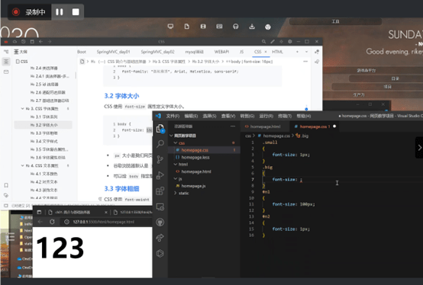Image resolution: width=423 pixels, height=285 pixels.
Task: Click pencil edit icon in notes app
Action: (x=273, y=41)
